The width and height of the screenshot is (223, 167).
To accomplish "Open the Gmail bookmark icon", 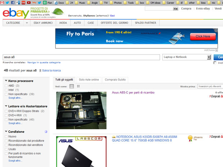I will [2, 3].
